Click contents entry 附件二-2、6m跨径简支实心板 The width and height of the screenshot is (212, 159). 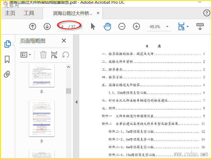pyautogui.click(x=157, y=139)
